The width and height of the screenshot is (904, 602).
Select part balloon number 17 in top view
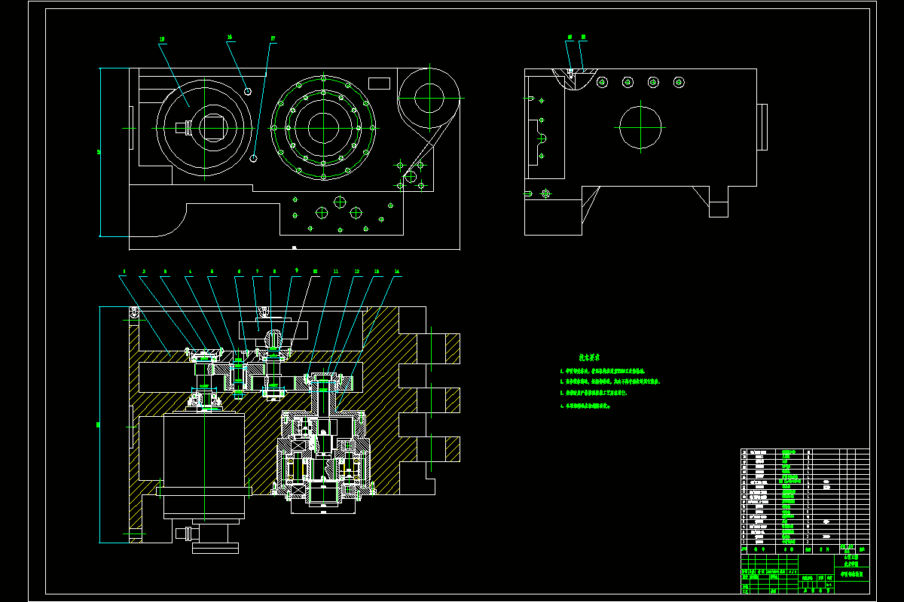(x=273, y=38)
